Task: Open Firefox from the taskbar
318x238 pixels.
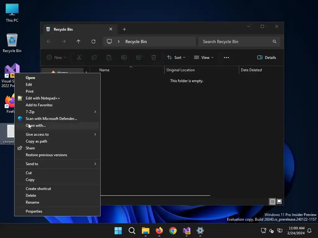Action: pos(159,231)
